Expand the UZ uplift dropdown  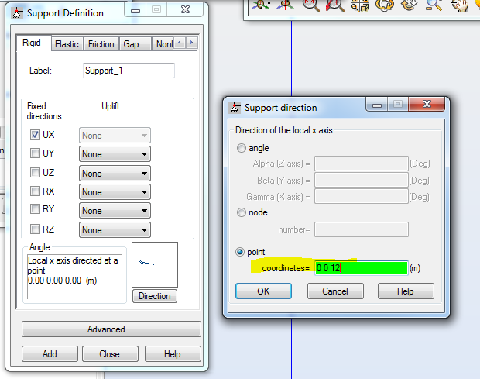[115, 173]
